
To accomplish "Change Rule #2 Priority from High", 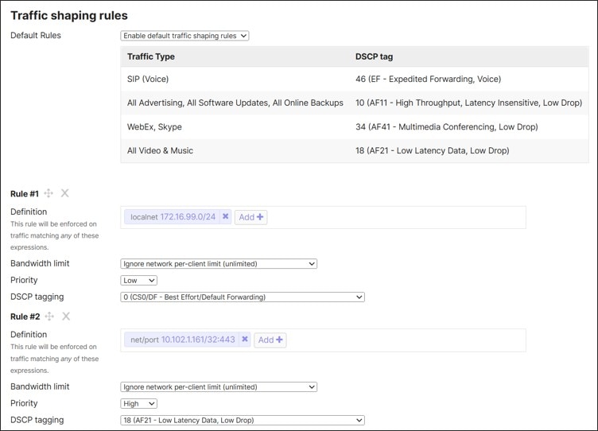I will click(x=138, y=404).
